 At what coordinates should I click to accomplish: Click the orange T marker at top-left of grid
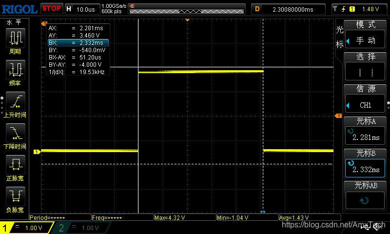click(44, 23)
